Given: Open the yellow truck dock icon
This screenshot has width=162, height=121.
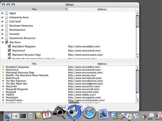Looking at the screenshot, I should coord(122,116).
